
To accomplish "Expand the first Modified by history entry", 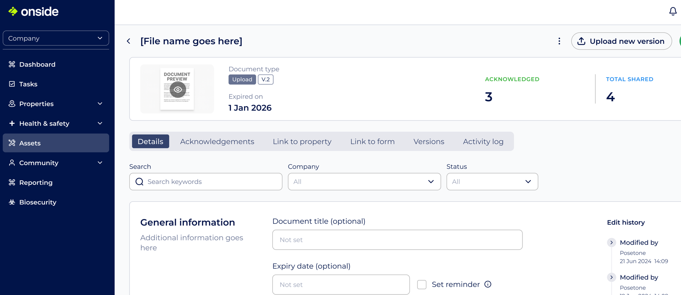I will pos(611,243).
